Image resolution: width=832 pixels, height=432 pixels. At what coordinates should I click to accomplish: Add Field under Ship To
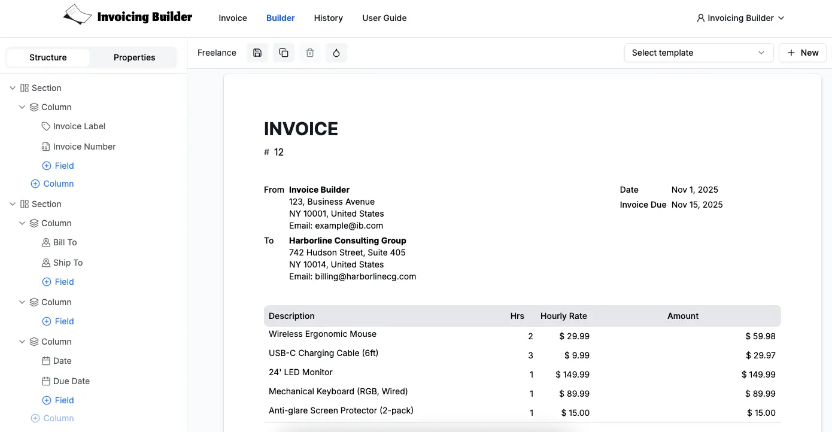[58, 282]
